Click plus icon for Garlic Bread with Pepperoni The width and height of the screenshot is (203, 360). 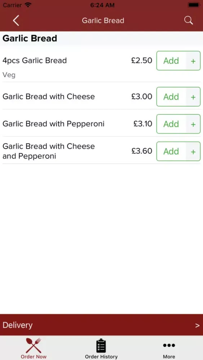click(x=193, y=124)
